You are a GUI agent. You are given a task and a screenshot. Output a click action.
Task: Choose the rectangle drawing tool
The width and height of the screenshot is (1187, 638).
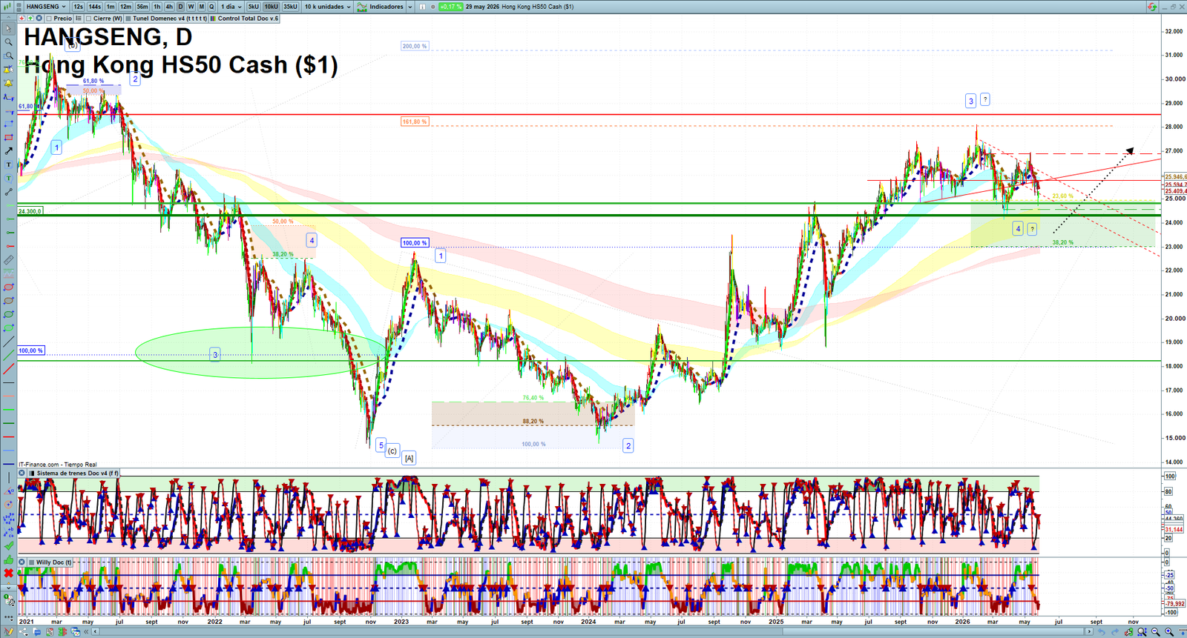pyautogui.click(x=9, y=138)
